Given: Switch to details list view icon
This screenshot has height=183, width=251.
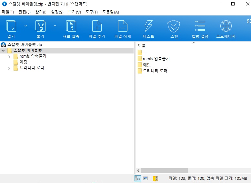Looking at the screenshot, I should click(138, 178).
